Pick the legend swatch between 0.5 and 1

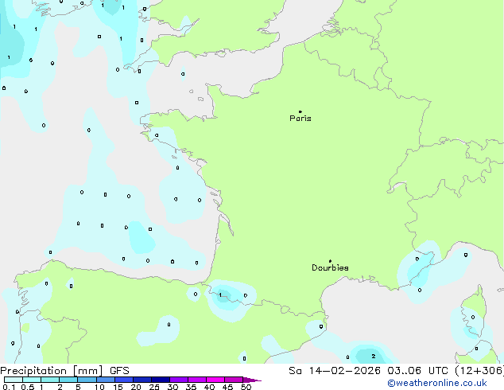pyautogui.click(x=32, y=380)
